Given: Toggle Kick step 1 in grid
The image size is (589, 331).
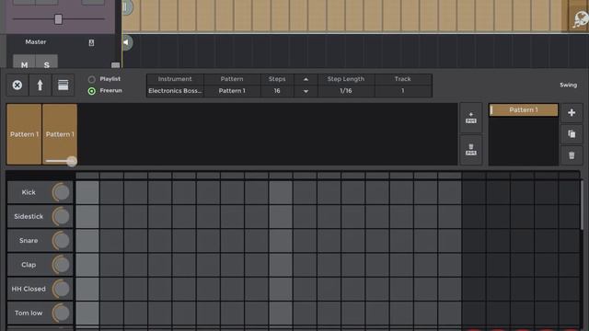Looking at the screenshot, I should point(87,192).
